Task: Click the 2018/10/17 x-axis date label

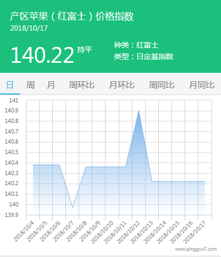Action: coord(195,233)
